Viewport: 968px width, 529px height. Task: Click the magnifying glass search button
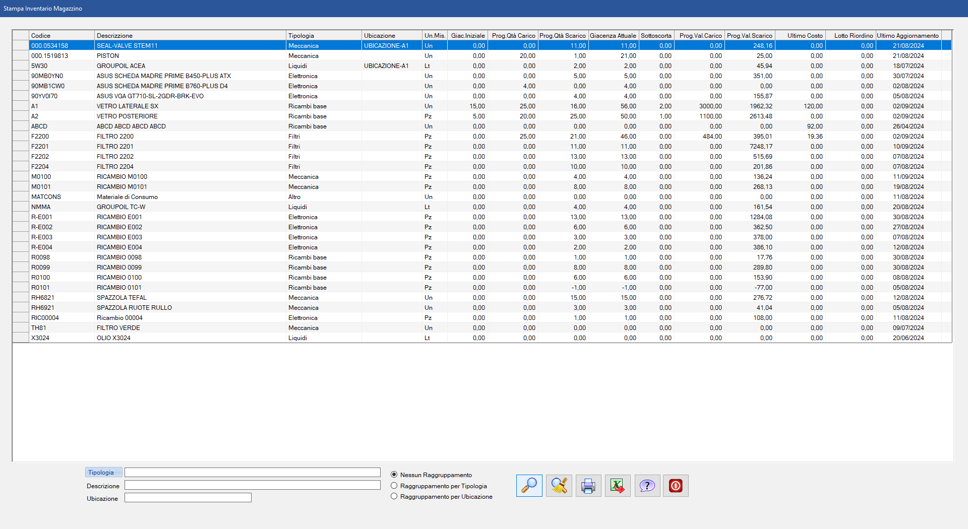529,486
